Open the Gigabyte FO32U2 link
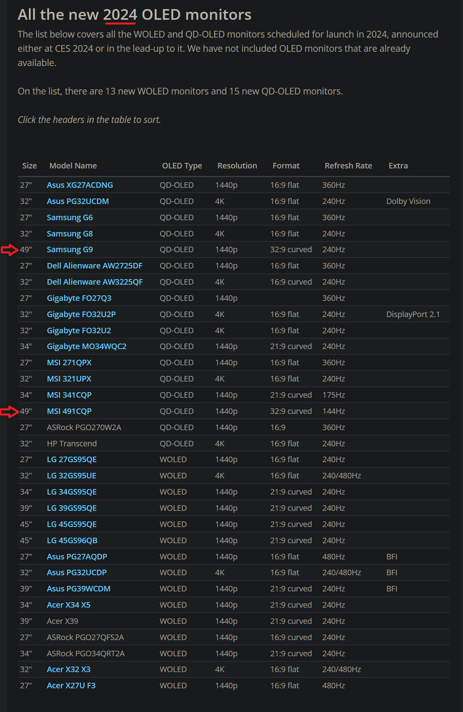 coord(79,331)
